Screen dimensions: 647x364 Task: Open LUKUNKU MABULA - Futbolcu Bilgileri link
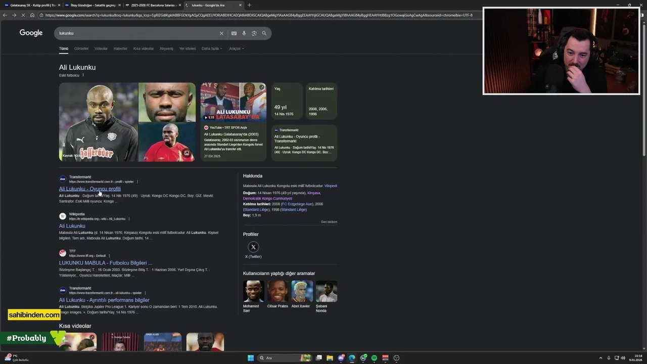[x=106, y=263]
